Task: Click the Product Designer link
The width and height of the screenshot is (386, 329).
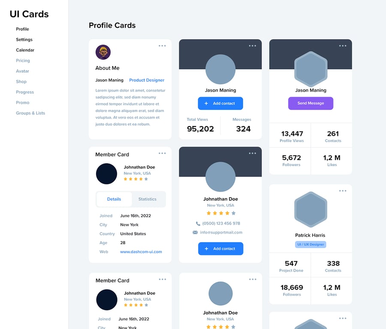Action: [147, 80]
